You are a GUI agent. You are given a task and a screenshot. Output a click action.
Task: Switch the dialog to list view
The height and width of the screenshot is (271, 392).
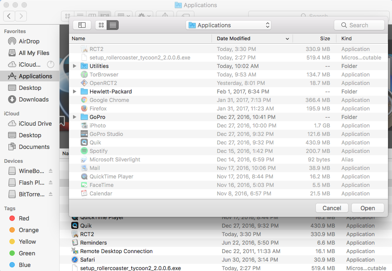[113, 25]
